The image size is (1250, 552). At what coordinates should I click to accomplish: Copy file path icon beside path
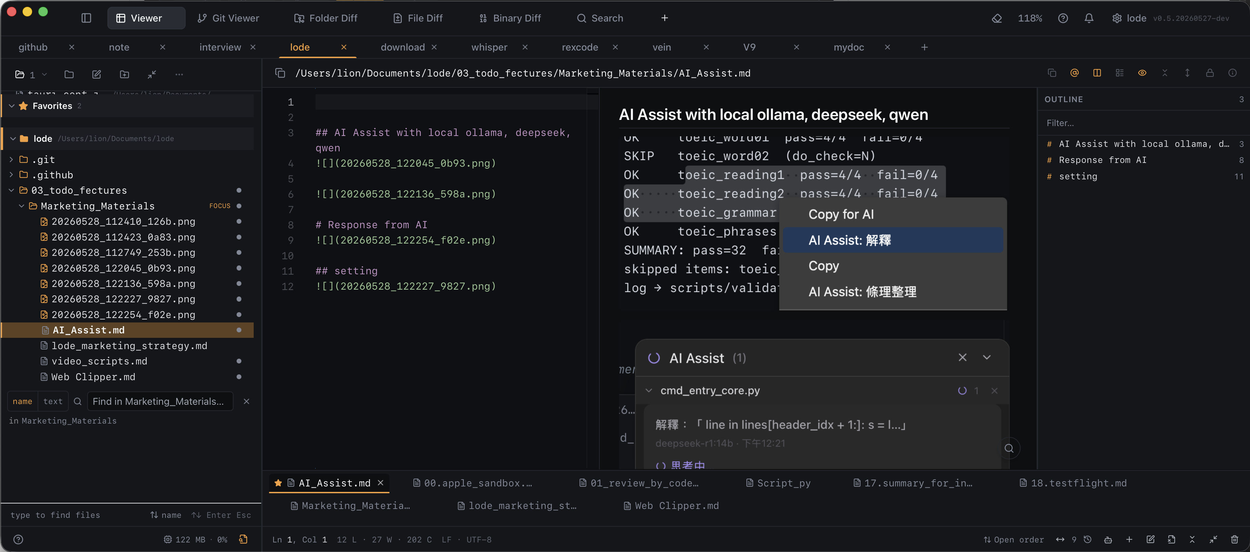tap(280, 73)
